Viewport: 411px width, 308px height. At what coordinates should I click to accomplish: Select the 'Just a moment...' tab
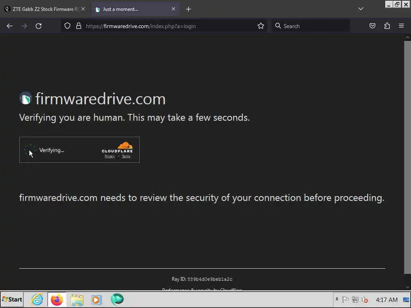[135, 9]
